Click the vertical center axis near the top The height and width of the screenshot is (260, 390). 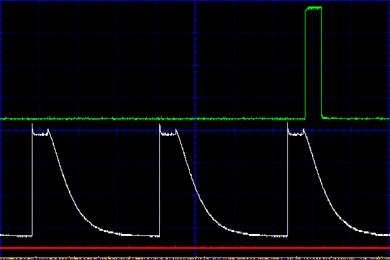195,19
